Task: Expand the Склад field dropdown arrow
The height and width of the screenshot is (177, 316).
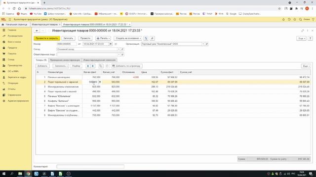Action: click(x=118, y=49)
